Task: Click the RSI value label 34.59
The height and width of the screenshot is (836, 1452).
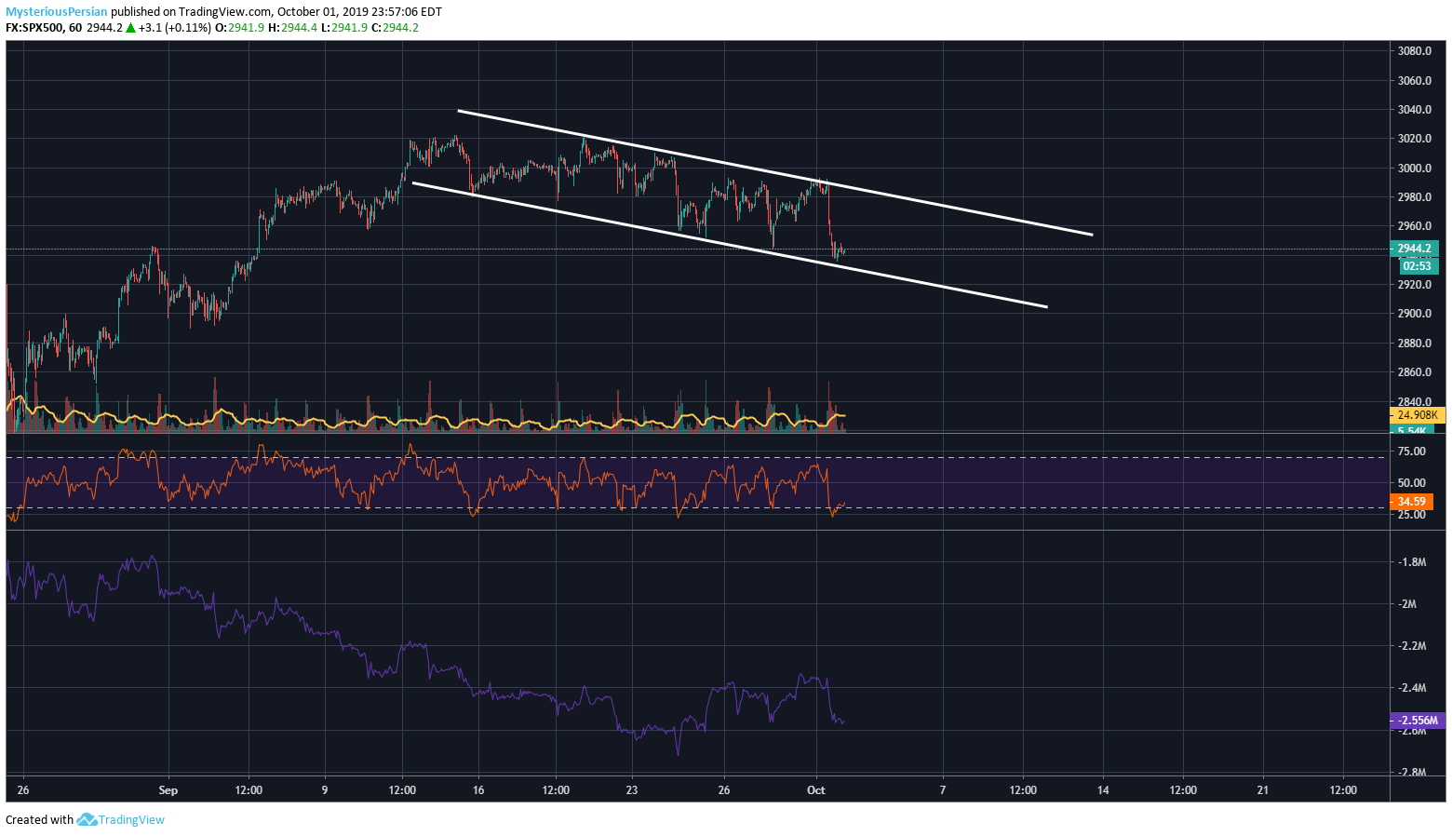Action: point(1412,502)
